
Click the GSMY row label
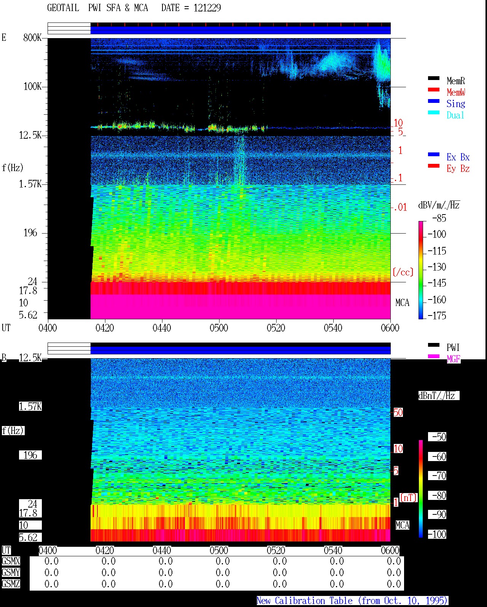point(11,572)
